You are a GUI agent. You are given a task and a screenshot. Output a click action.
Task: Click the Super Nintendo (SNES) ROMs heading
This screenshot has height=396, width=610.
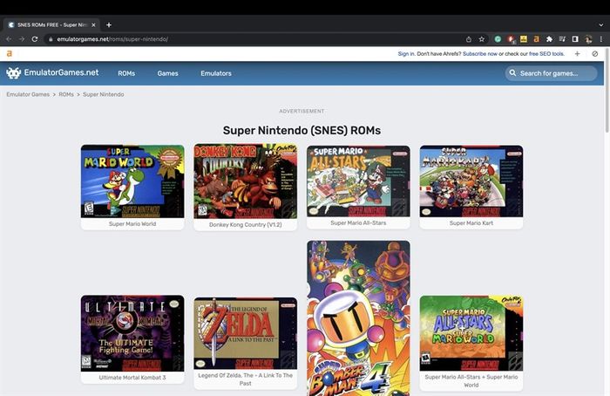click(x=302, y=131)
